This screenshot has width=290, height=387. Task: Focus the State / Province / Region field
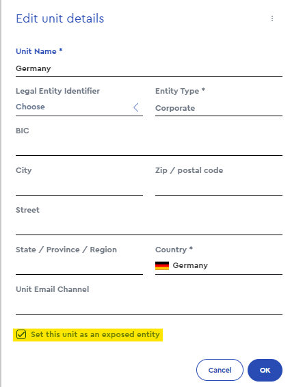pos(79,266)
